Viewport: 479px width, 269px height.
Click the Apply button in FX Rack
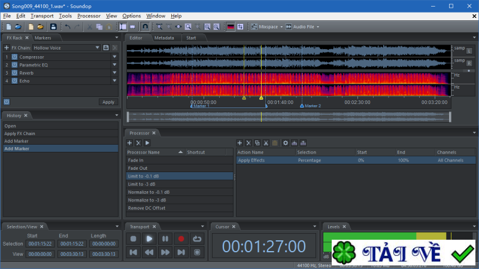[x=108, y=102]
